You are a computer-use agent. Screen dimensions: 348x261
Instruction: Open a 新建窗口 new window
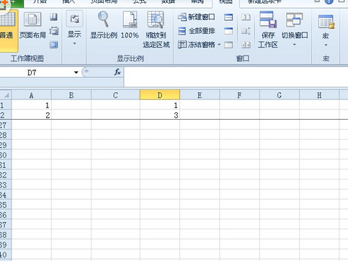tap(197, 17)
